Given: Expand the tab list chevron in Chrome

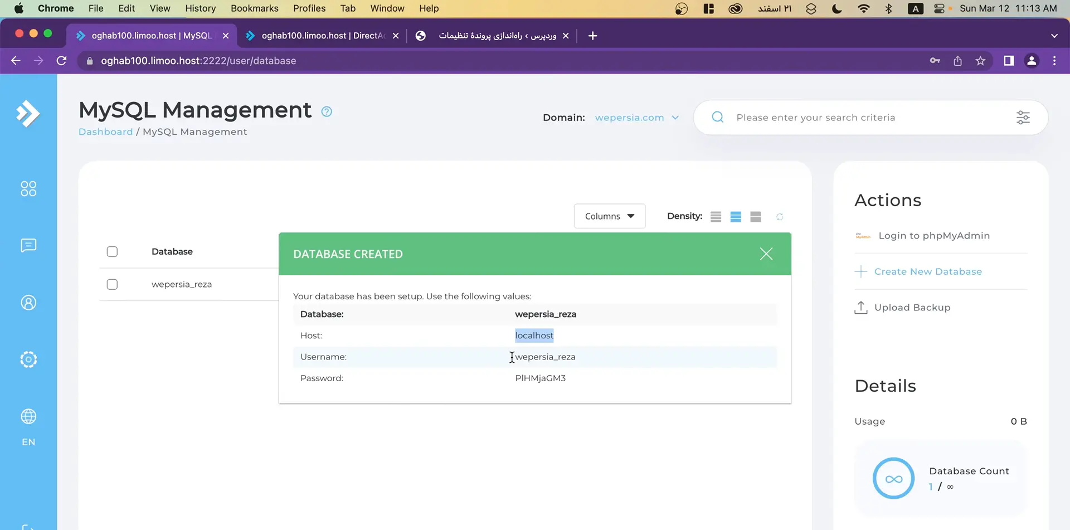Looking at the screenshot, I should tap(1054, 36).
